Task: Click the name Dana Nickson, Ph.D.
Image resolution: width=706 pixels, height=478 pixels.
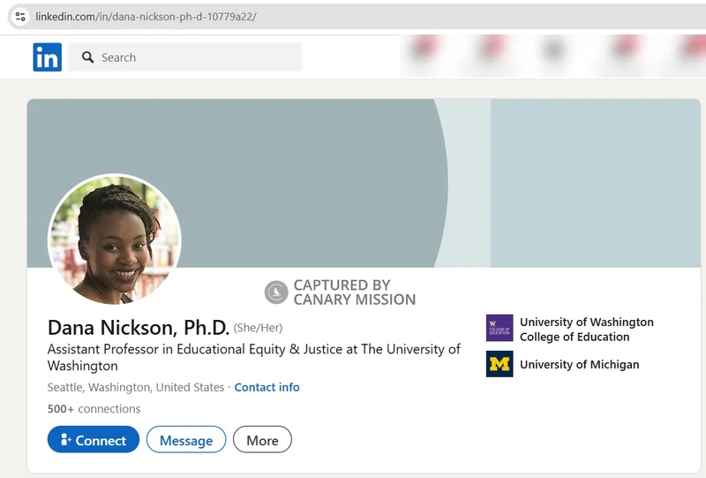Action: (x=139, y=328)
